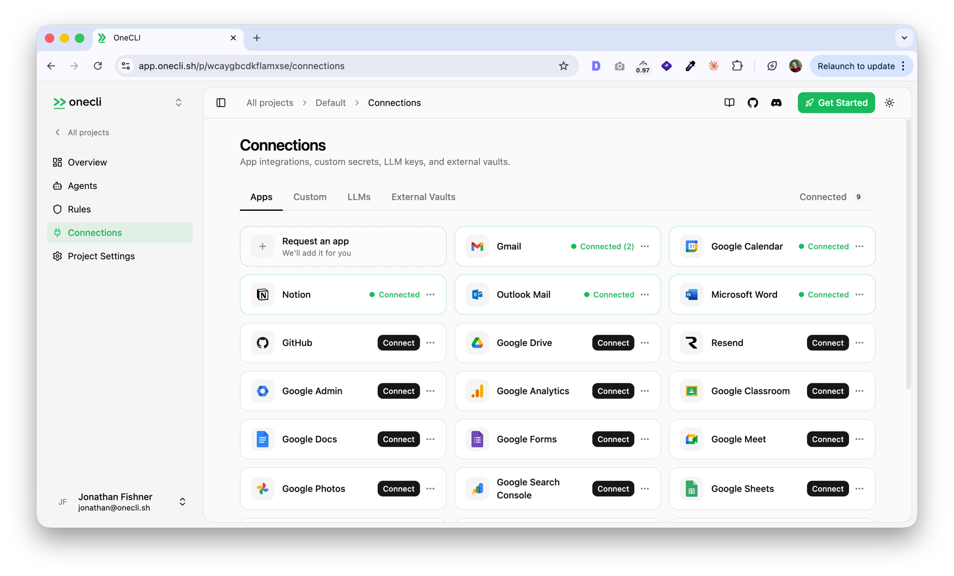Open Microsoft Word more options menu

pyautogui.click(x=860, y=295)
